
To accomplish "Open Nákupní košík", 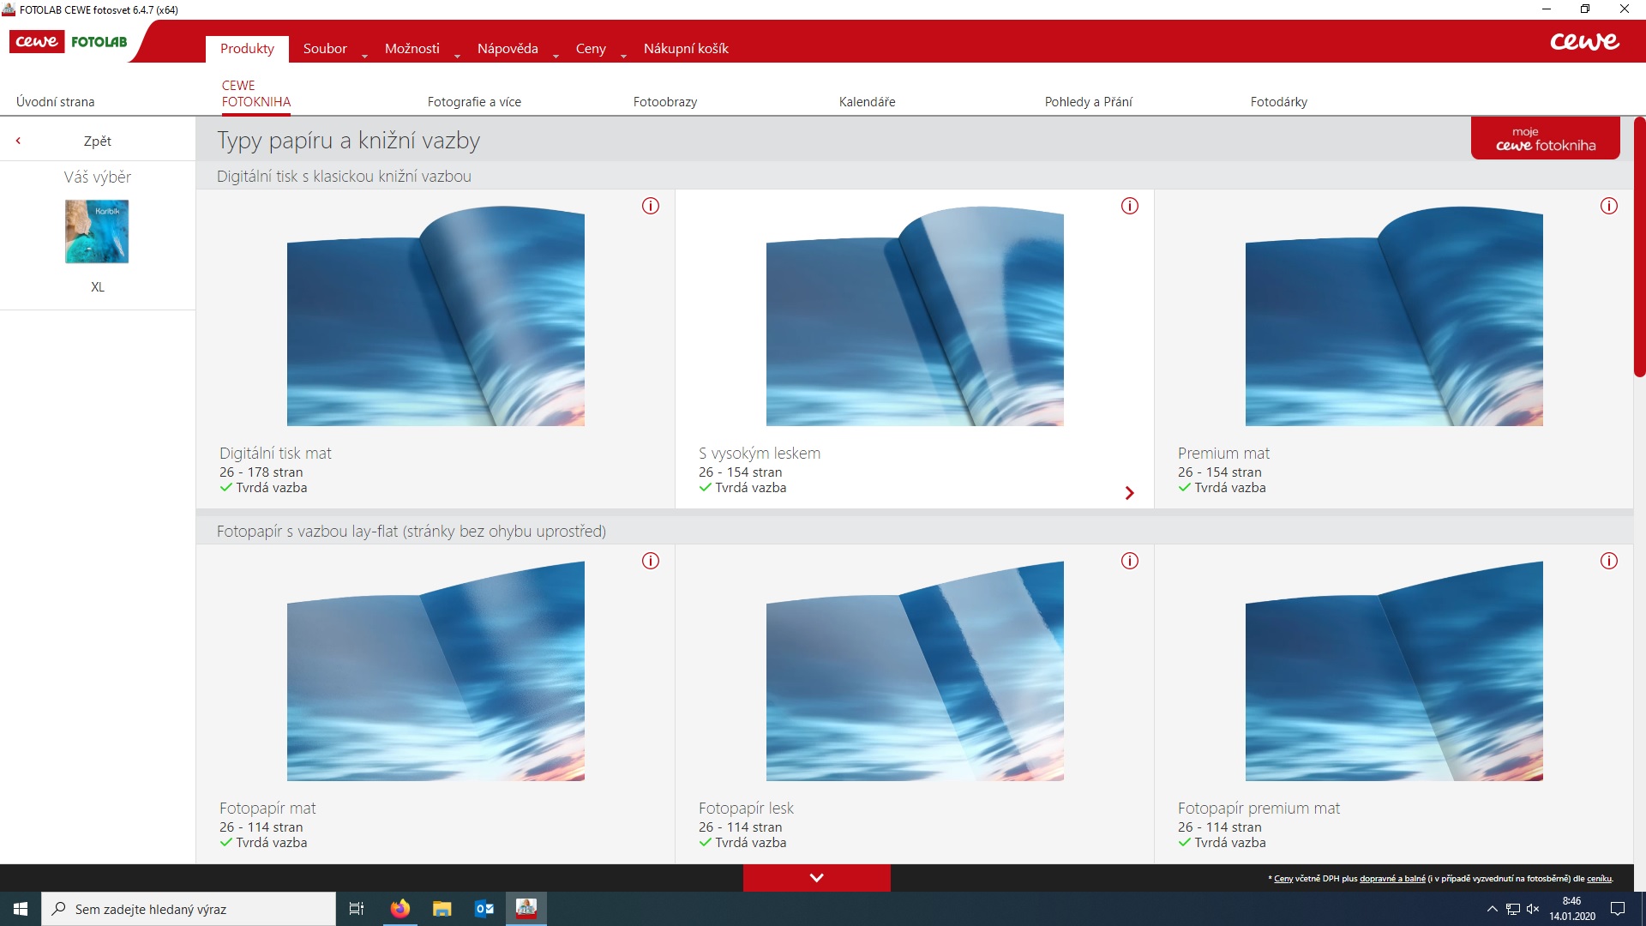I will coord(686,49).
